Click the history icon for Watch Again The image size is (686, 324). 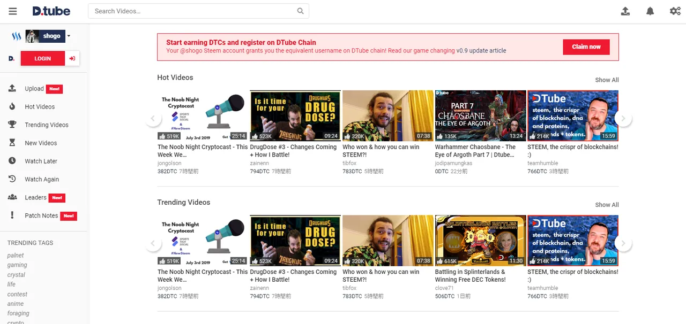12,179
